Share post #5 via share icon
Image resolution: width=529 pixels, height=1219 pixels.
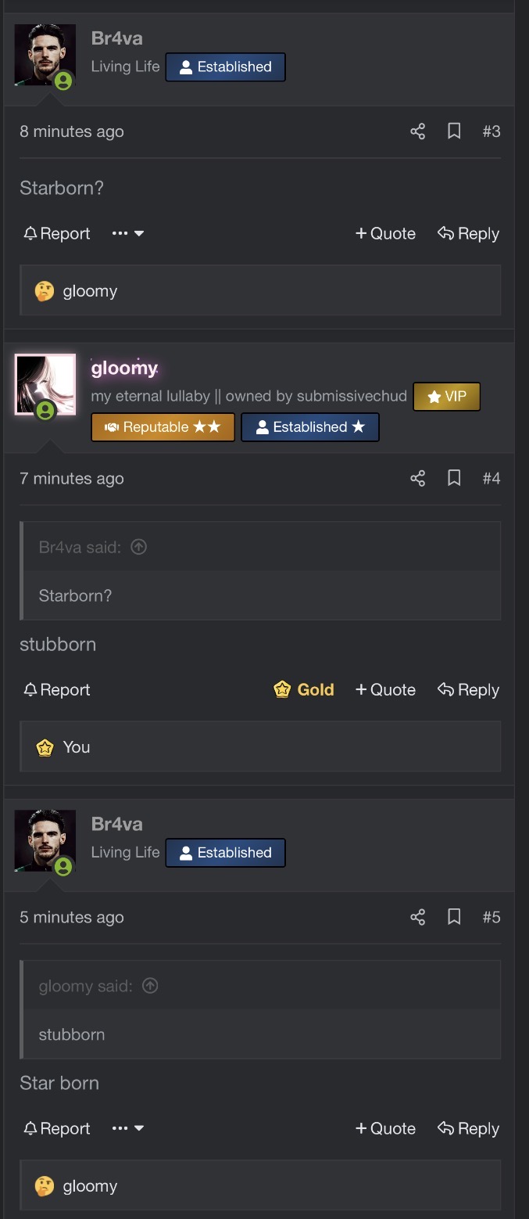[418, 917]
